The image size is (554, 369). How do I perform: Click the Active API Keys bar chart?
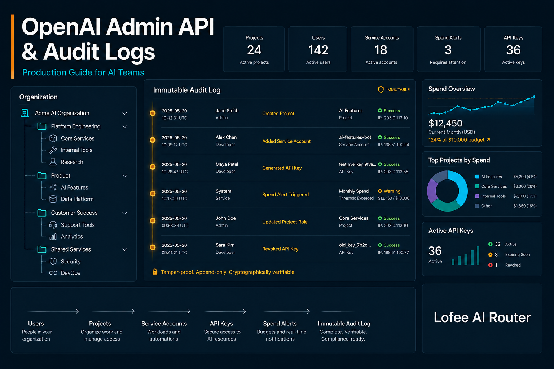coord(465,256)
